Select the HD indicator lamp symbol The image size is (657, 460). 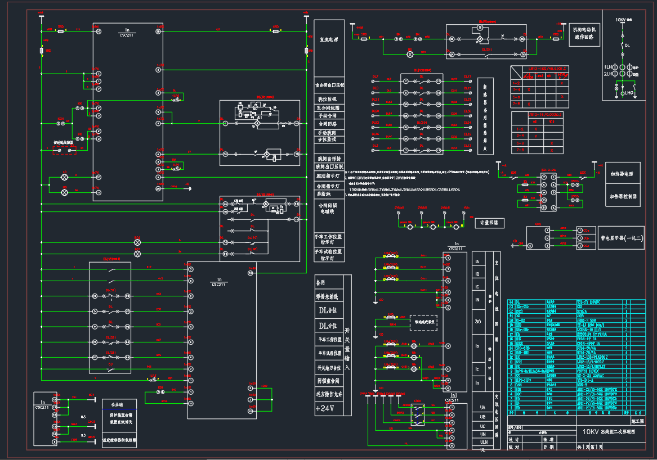64,192
